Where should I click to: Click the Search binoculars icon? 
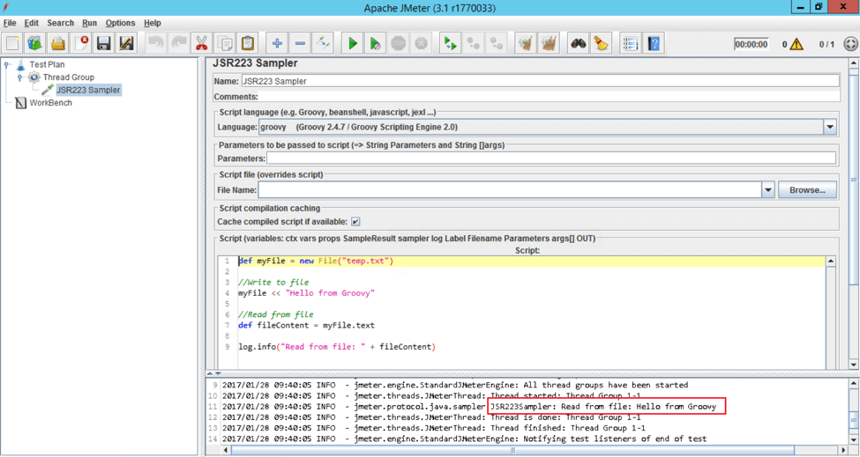click(x=578, y=43)
